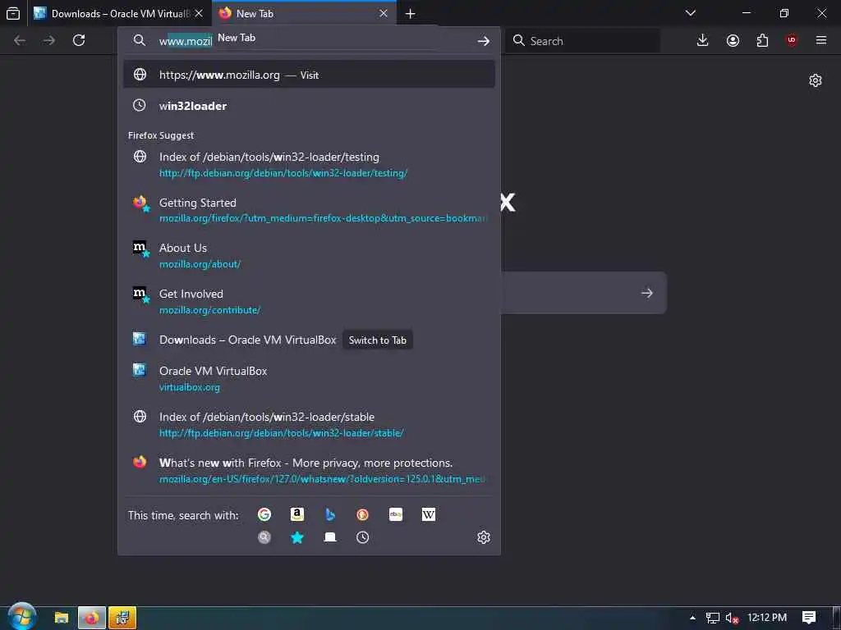
Task: Open Oracle VM VirtualBox virtualbox.org suggestion
Action: pyautogui.click(x=309, y=378)
